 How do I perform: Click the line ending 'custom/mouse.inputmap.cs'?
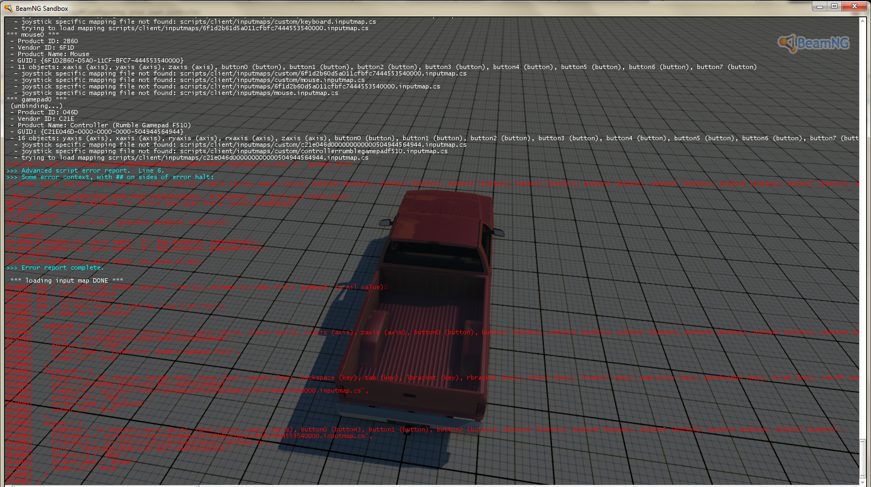189,80
